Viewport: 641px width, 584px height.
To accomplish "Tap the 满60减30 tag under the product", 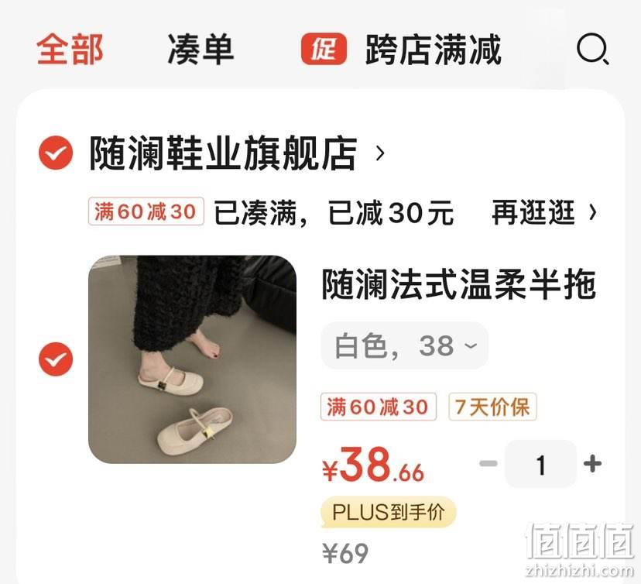I will [378, 407].
